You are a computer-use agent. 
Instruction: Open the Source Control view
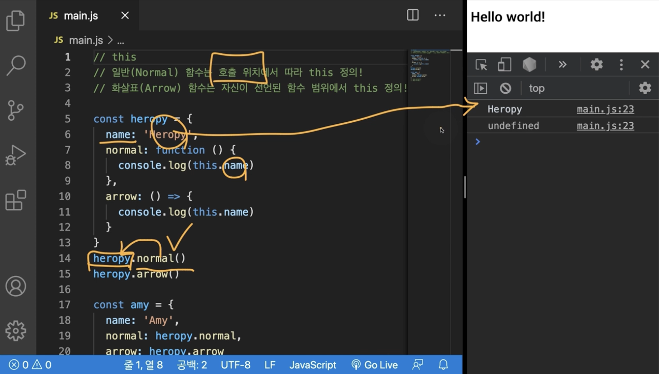point(16,110)
